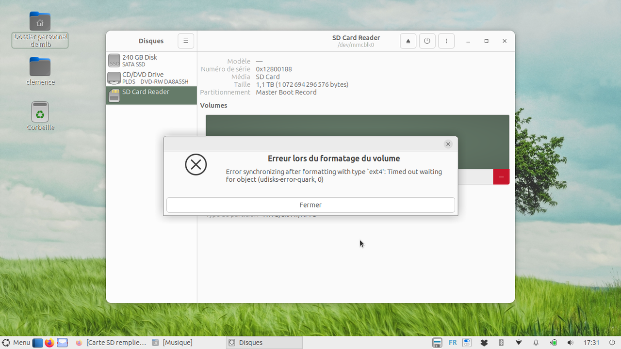Click the disk storage tray icon
621x349 pixels.
click(437, 343)
